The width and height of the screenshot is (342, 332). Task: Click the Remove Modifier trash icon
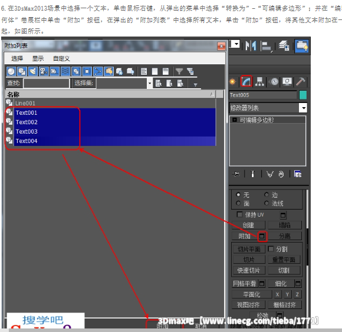[281, 174]
